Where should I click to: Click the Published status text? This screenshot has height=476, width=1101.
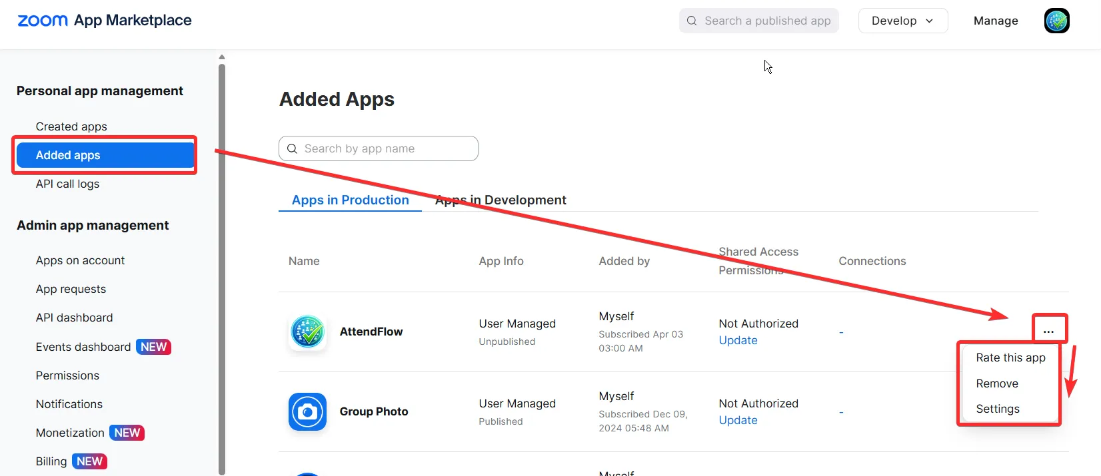(x=501, y=421)
